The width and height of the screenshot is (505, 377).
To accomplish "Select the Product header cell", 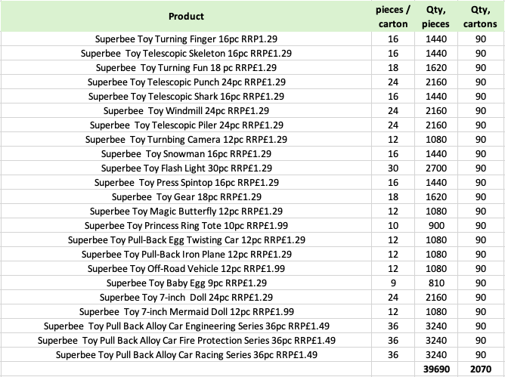I will 186,16.
